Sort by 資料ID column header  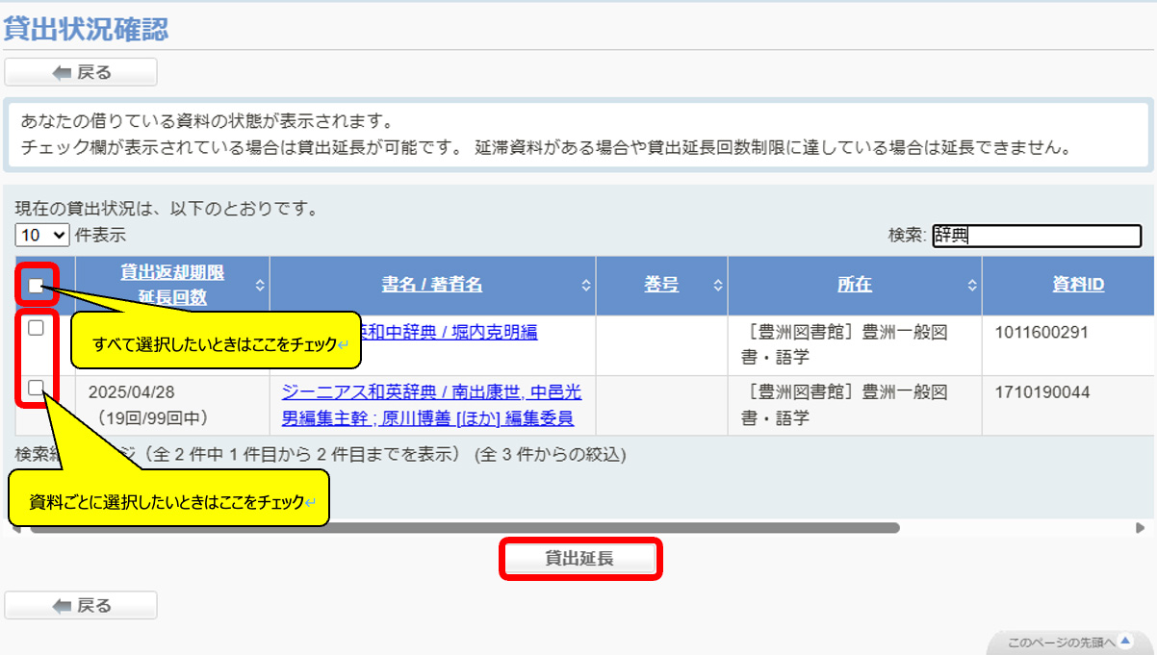[x=1077, y=285]
